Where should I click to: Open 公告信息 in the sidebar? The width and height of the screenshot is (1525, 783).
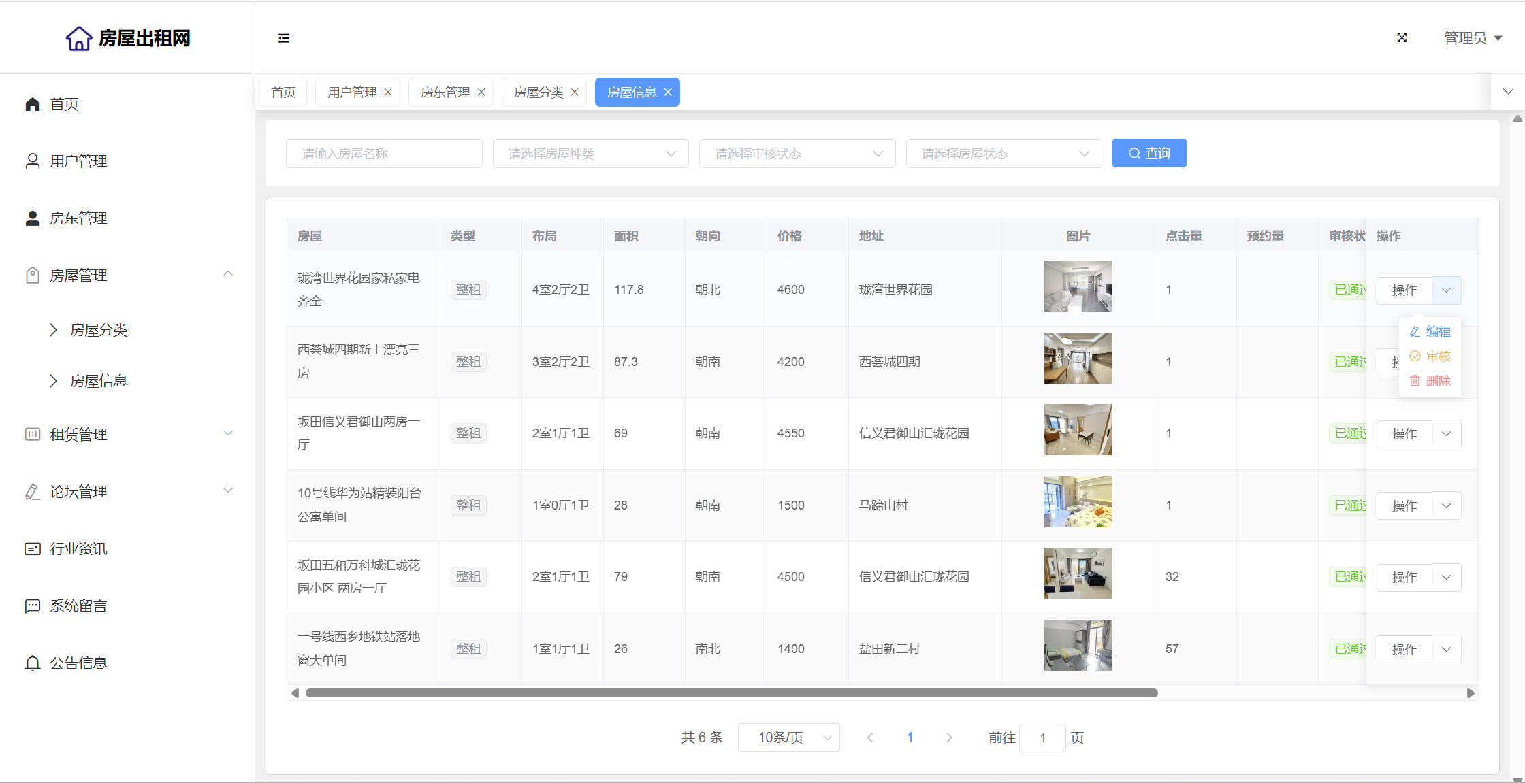(x=78, y=663)
